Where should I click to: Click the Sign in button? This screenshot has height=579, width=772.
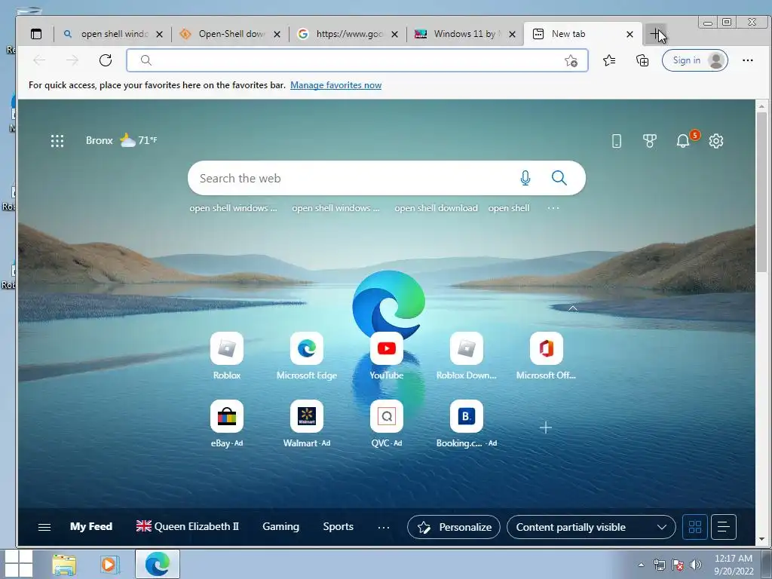(694, 60)
